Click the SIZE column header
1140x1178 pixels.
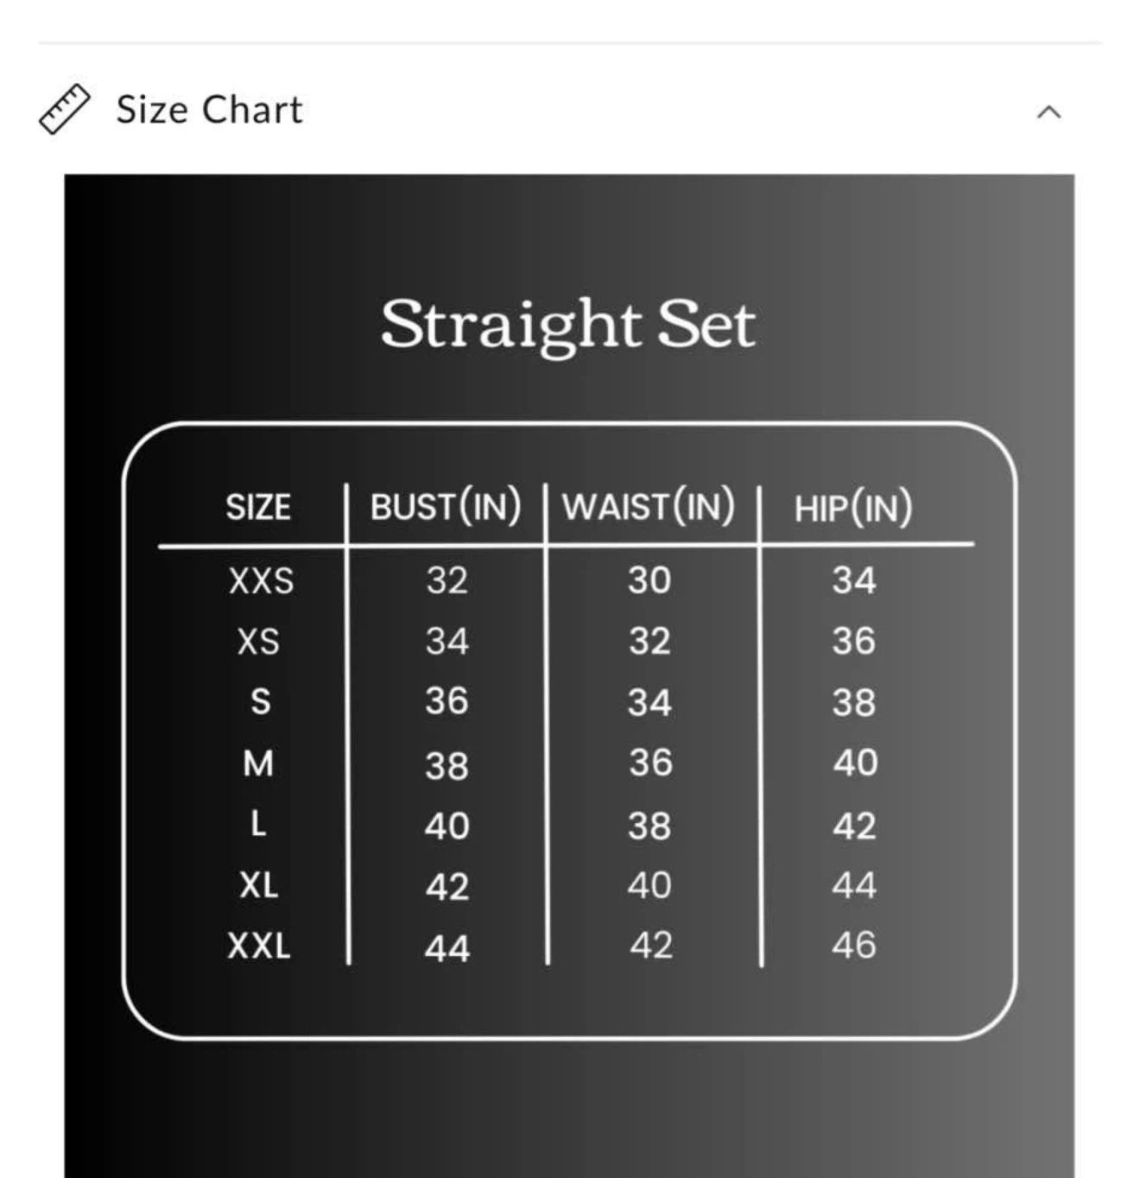tap(258, 507)
